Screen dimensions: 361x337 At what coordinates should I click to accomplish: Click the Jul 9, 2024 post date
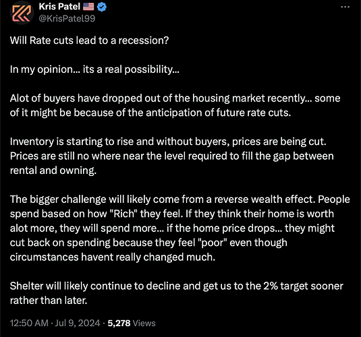click(78, 323)
